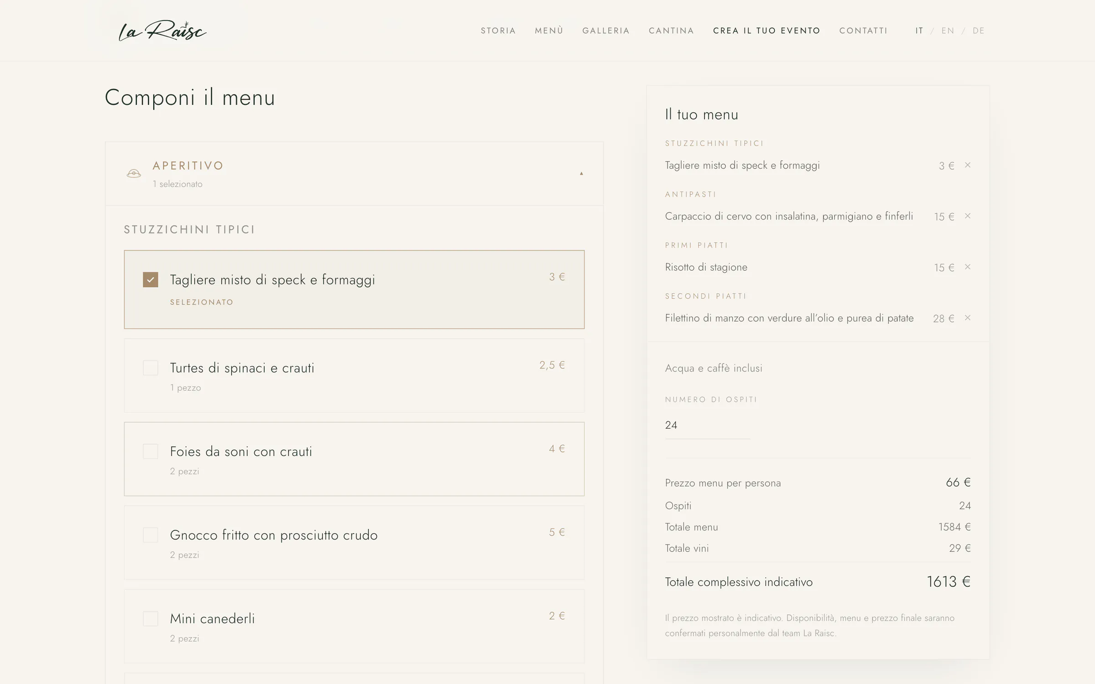The width and height of the screenshot is (1095, 684).
Task: Click the Numero di ospiti input field
Action: pos(708,425)
